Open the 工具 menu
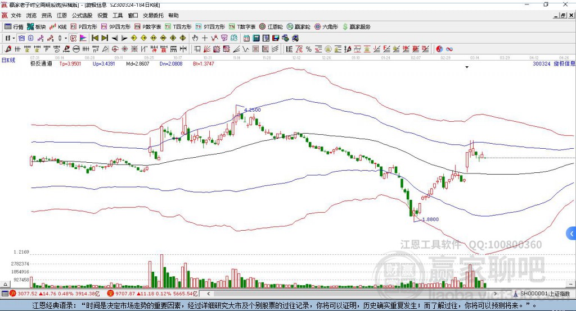576x311 pixels. tap(118, 15)
